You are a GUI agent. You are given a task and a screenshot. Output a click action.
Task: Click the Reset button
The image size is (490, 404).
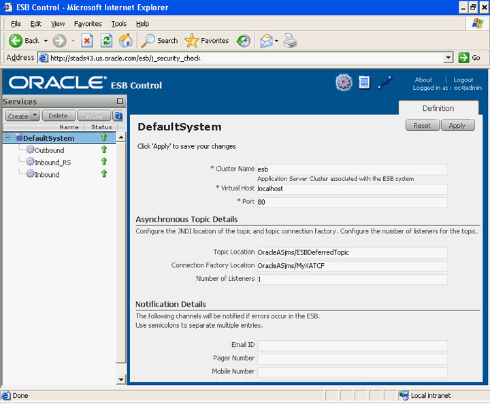coord(422,126)
